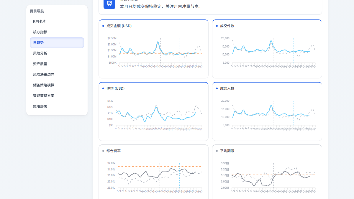
Task: Click the 目录导航 heading text
Action: [x=37, y=11]
